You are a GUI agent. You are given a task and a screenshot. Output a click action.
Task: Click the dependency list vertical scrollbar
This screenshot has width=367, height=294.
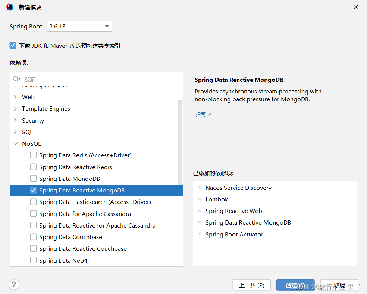pyautogui.click(x=181, y=142)
